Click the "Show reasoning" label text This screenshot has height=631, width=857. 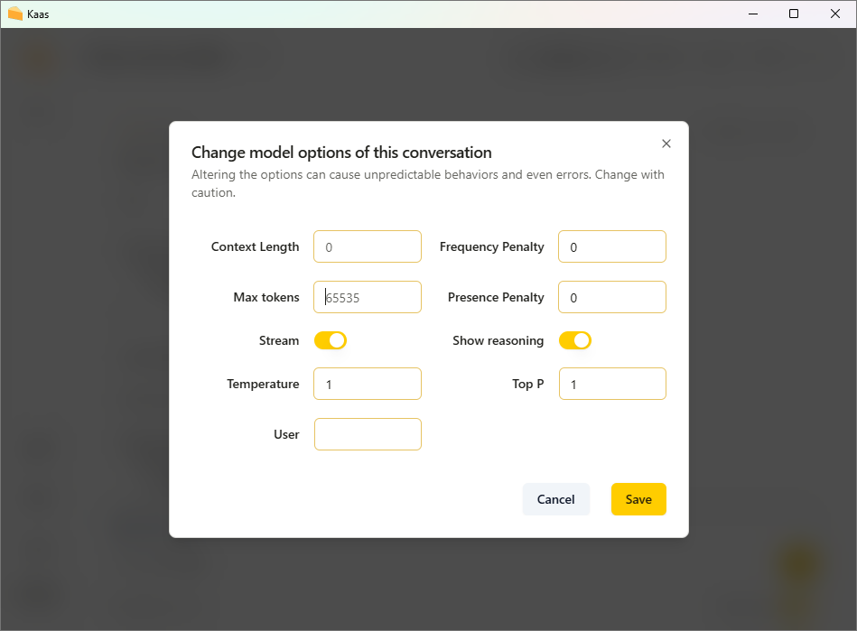(x=498, y=340)
